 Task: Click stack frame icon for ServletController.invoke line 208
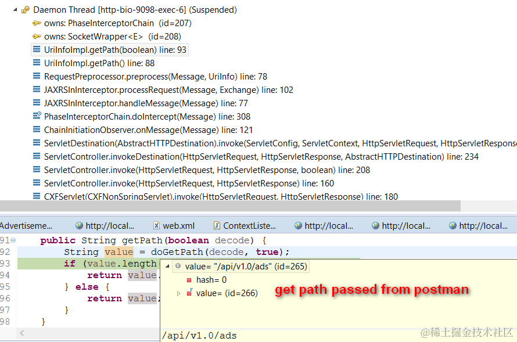click(x=37, y=170)
